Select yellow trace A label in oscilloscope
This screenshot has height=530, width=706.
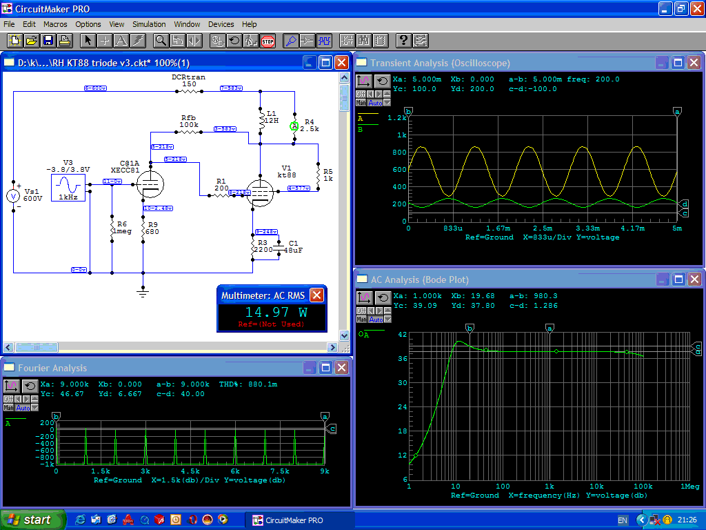(360, 119)
